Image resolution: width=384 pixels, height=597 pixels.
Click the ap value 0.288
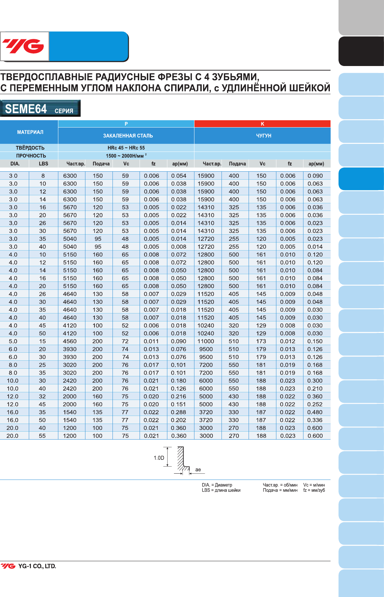(178, 412)
